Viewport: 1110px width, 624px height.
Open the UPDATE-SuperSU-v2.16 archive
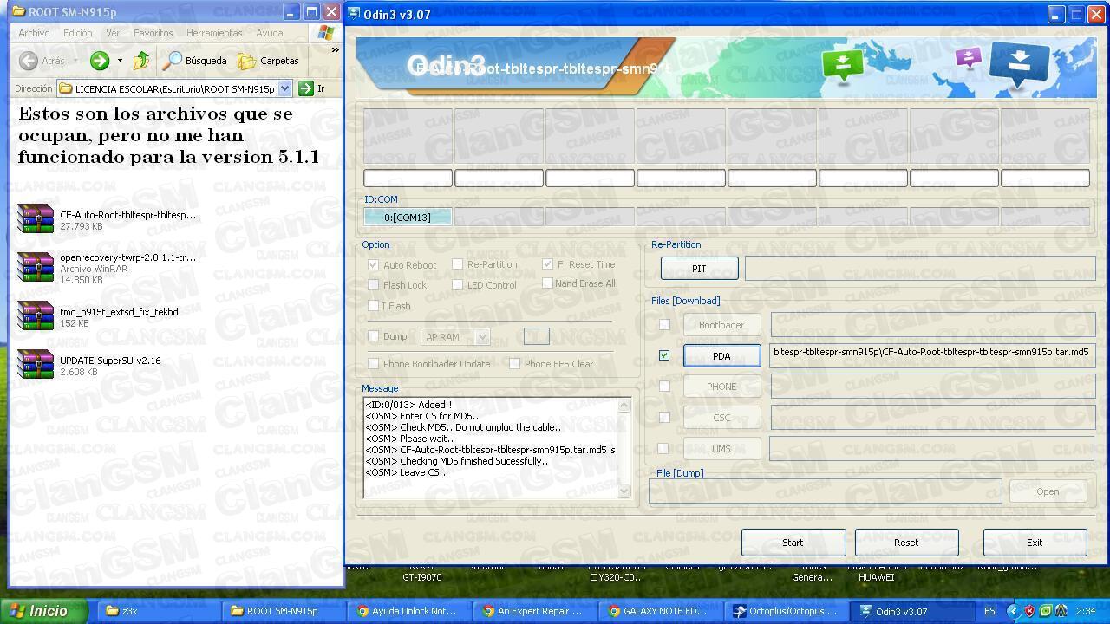coord(91,366)
